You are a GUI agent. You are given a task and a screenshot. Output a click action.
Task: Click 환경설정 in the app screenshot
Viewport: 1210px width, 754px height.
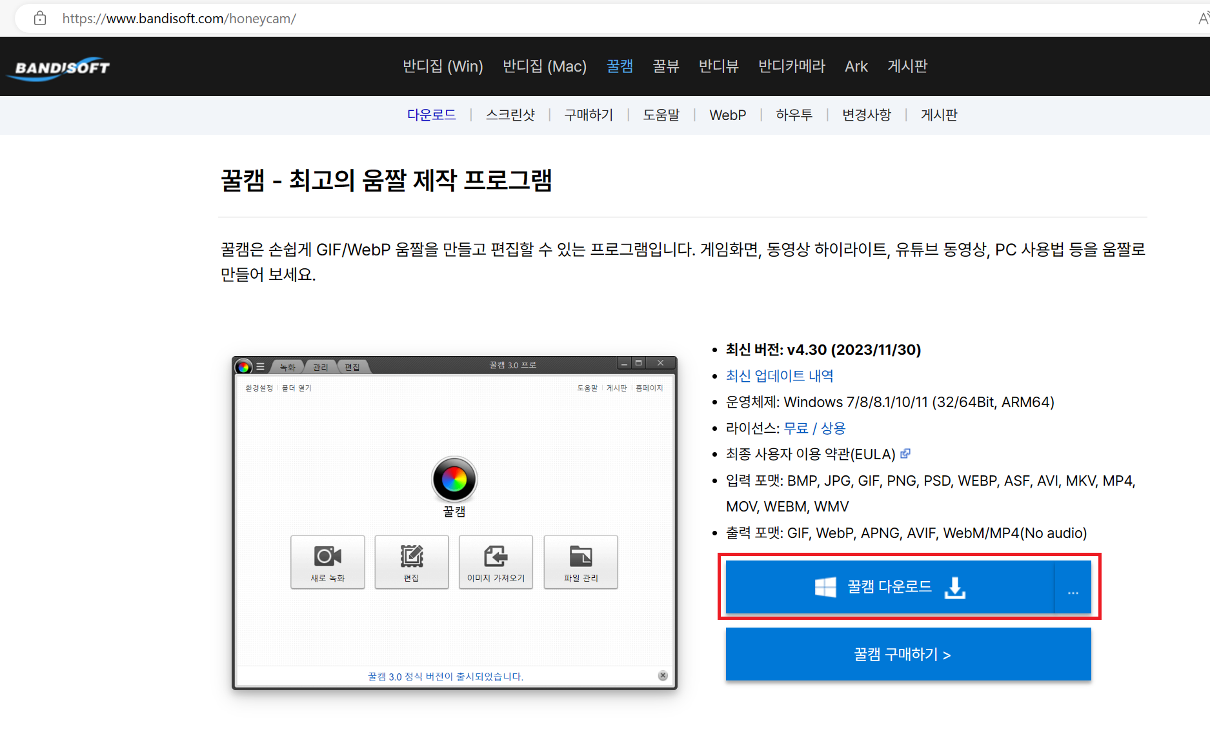(x=259, y=388)
